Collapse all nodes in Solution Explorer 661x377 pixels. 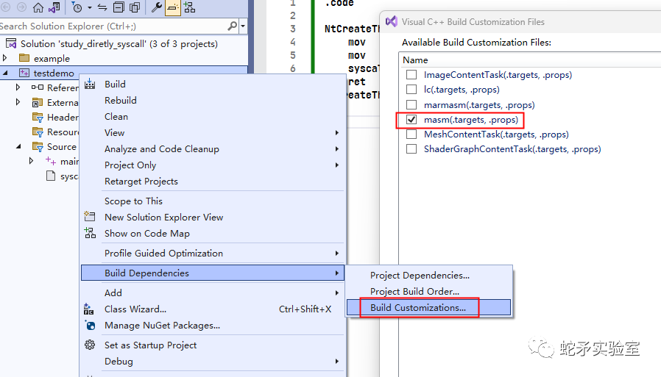[x=119, y=7]
